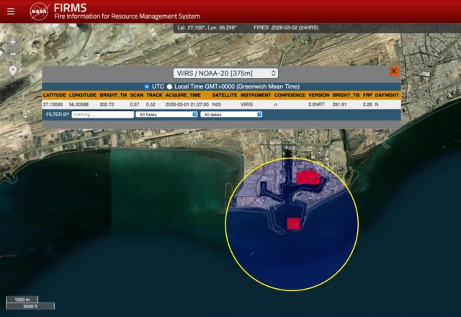Sort by BRIGHT_TI4 column header
Screen dimensions: 461x317
(x=113, y=95)
